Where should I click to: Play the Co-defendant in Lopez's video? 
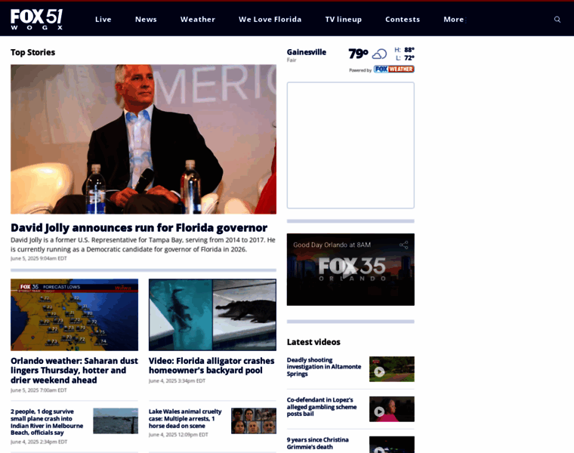[379, 411]
